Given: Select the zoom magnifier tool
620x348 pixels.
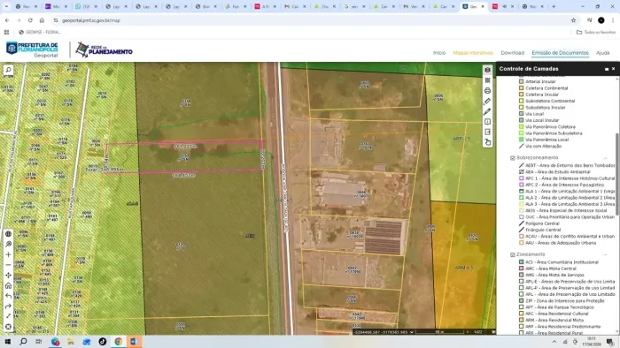Looking at the screenshot, I should tap(8, 245).
